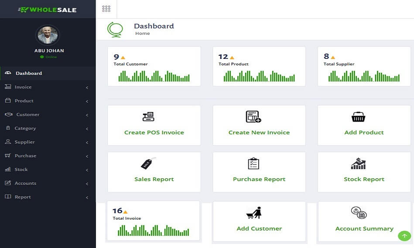Expand the Product menu chevron
The image size is (414, 248).
(x=87, y=101)
